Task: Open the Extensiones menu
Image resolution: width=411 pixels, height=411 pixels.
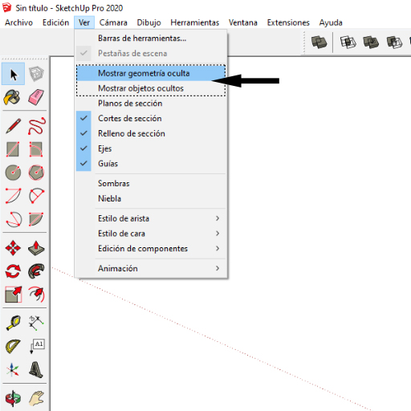Action: point(288,22)
